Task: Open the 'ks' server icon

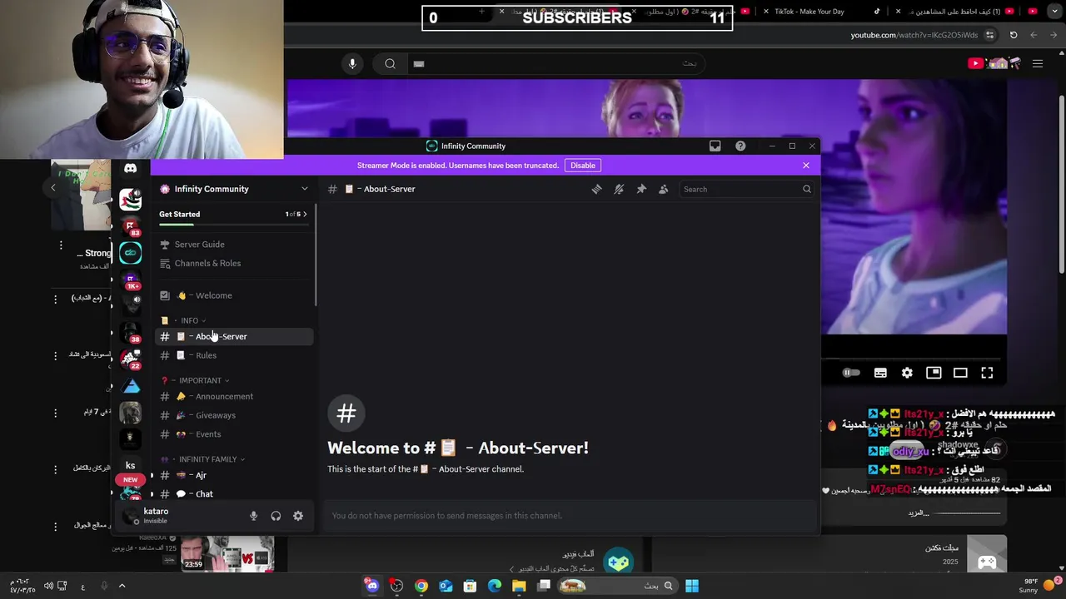Action: click(131, 465)
